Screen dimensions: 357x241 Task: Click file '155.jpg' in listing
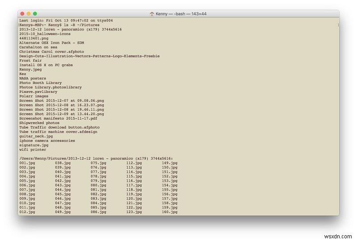[x=170, y=190]
